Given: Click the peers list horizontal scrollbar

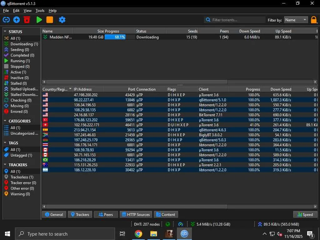Looking at the screenshot, I should 137,207.
